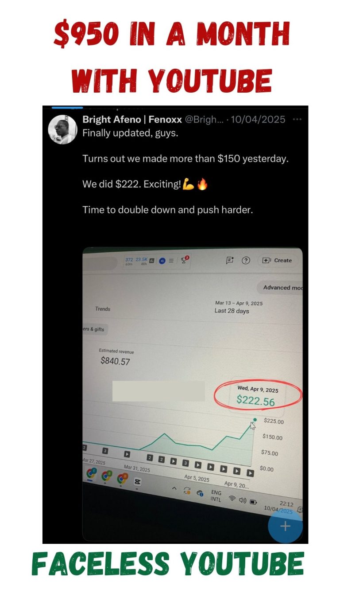The width and height of the screenshot is (340, 605).
Task: Open the Wi-Fi network tray icon
Action: (x=232, y=499)
